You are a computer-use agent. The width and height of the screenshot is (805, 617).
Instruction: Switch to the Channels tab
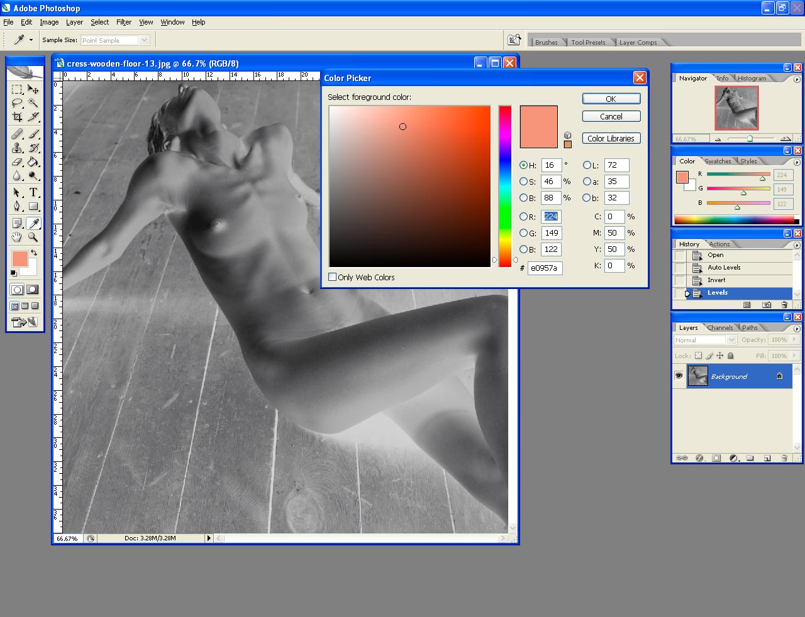tap(719, 328)
